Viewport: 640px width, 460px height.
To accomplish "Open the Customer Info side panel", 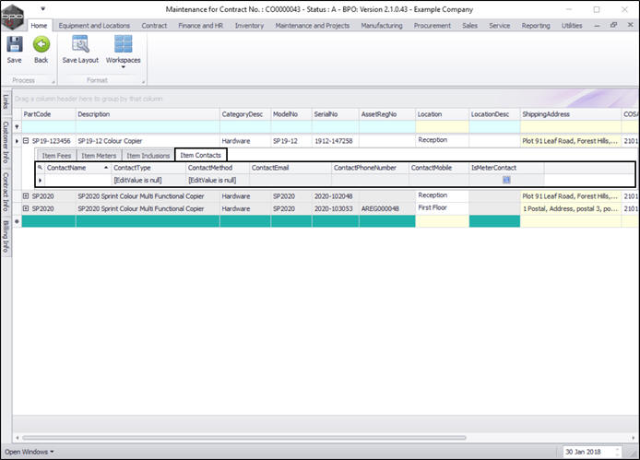I will (6, 142).
